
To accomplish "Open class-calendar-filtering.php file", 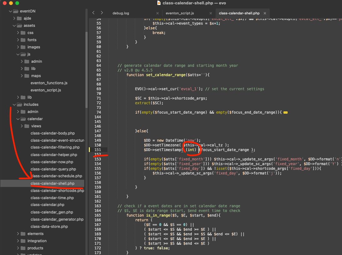I will click(x=55, y=147).
